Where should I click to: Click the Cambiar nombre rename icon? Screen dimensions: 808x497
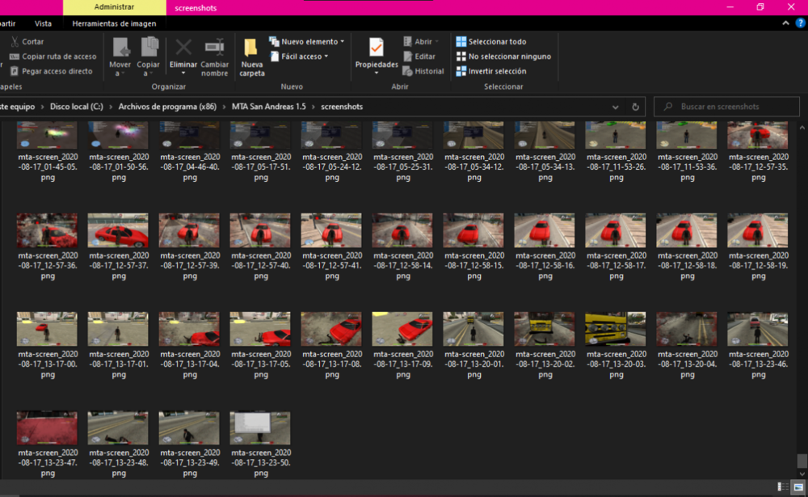(214, 48)
